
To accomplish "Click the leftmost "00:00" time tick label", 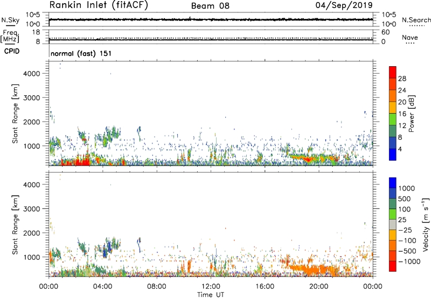I will (48, 287).
